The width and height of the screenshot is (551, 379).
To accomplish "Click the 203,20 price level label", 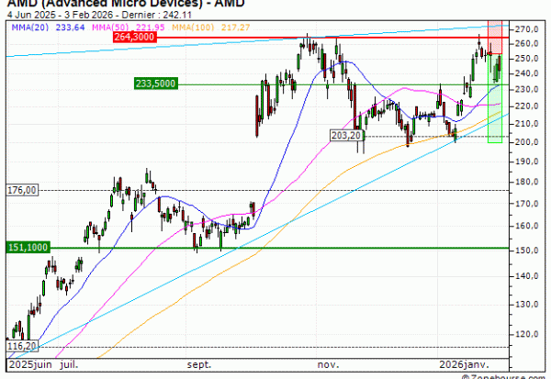I will 346,135.
